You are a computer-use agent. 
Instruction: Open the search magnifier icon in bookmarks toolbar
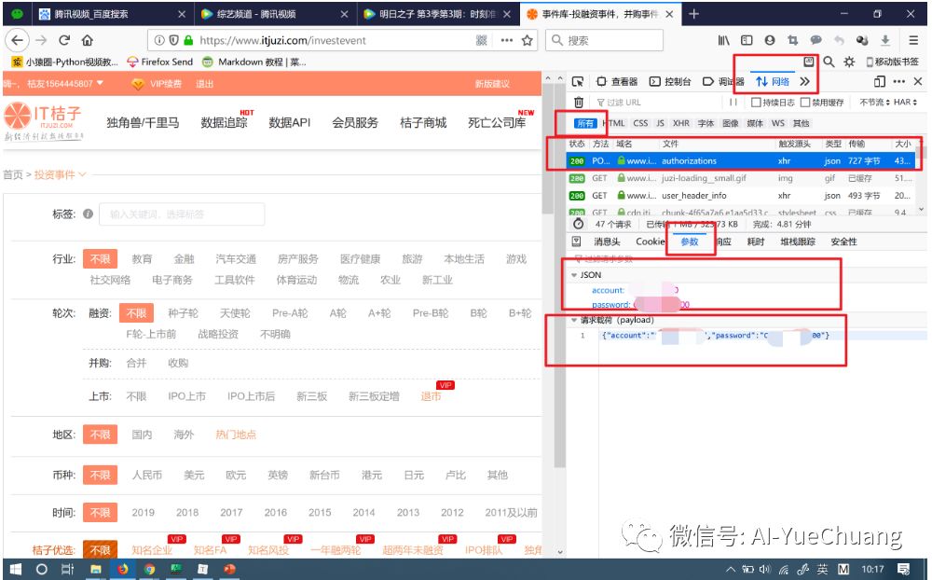(x=829, y=62)
